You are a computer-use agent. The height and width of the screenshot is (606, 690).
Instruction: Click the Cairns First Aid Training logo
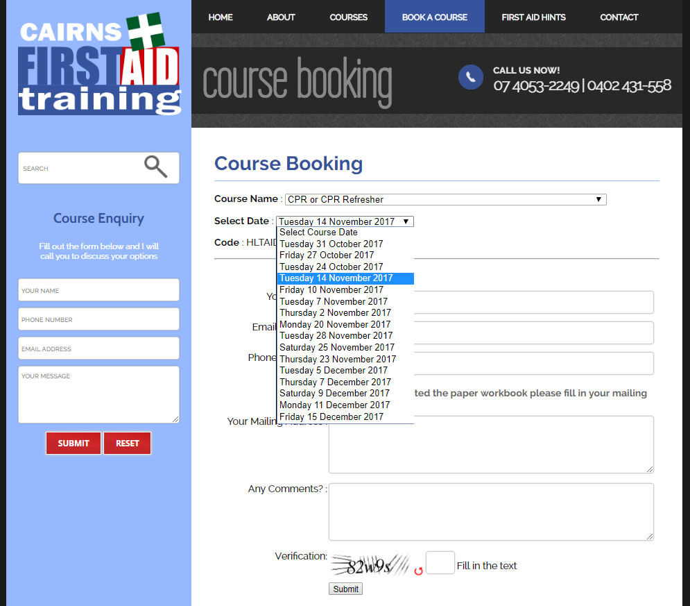[x=99, y=63]
